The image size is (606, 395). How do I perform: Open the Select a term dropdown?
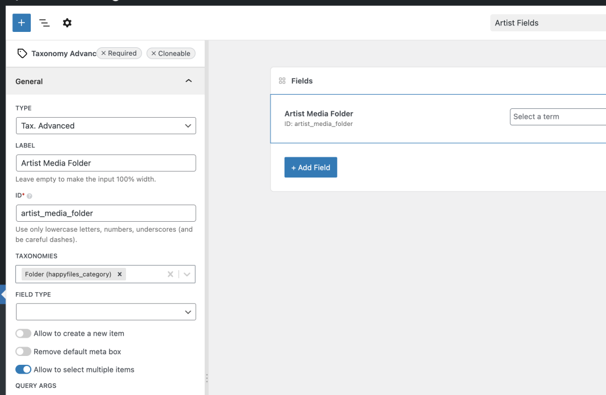point(557,117)
